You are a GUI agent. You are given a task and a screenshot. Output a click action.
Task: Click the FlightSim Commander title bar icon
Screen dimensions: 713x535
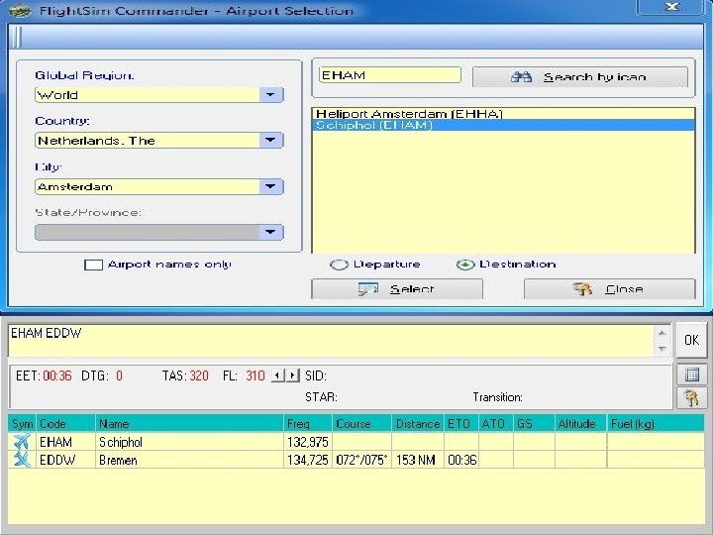[20, 11]
